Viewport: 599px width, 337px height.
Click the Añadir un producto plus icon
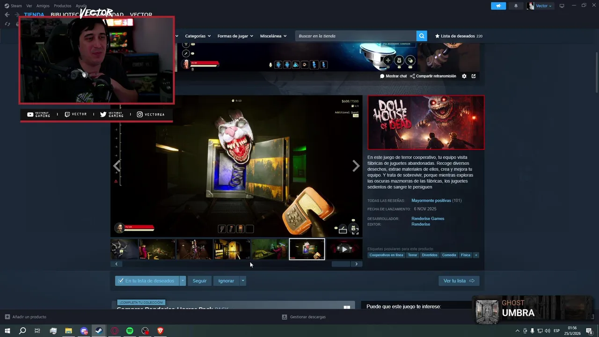pos(7,317)
